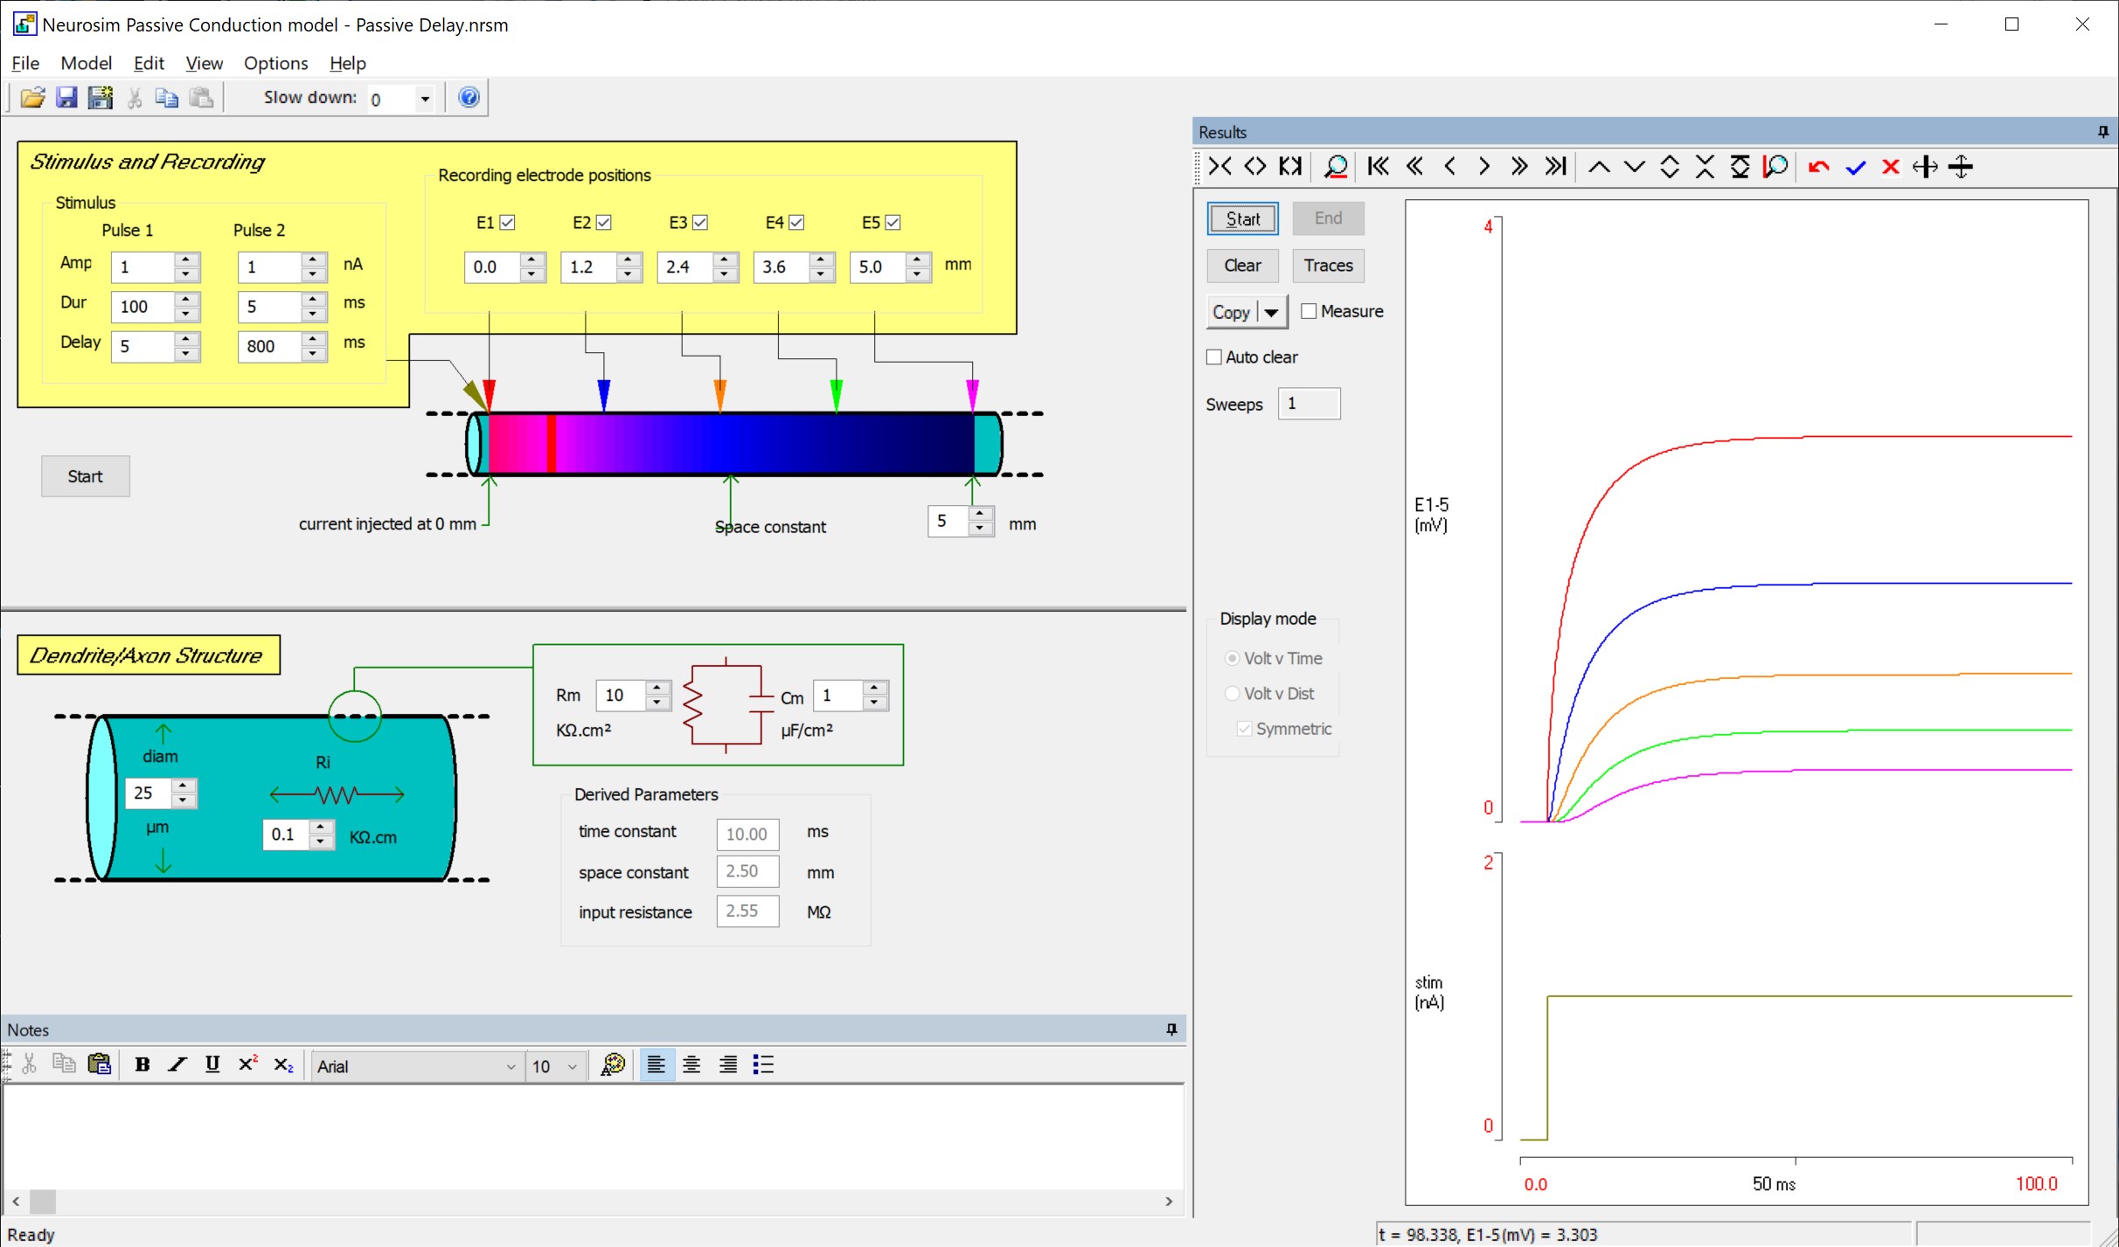2119x1247 pixels.
Task: Open the Options menu
Action: (275, 63)
